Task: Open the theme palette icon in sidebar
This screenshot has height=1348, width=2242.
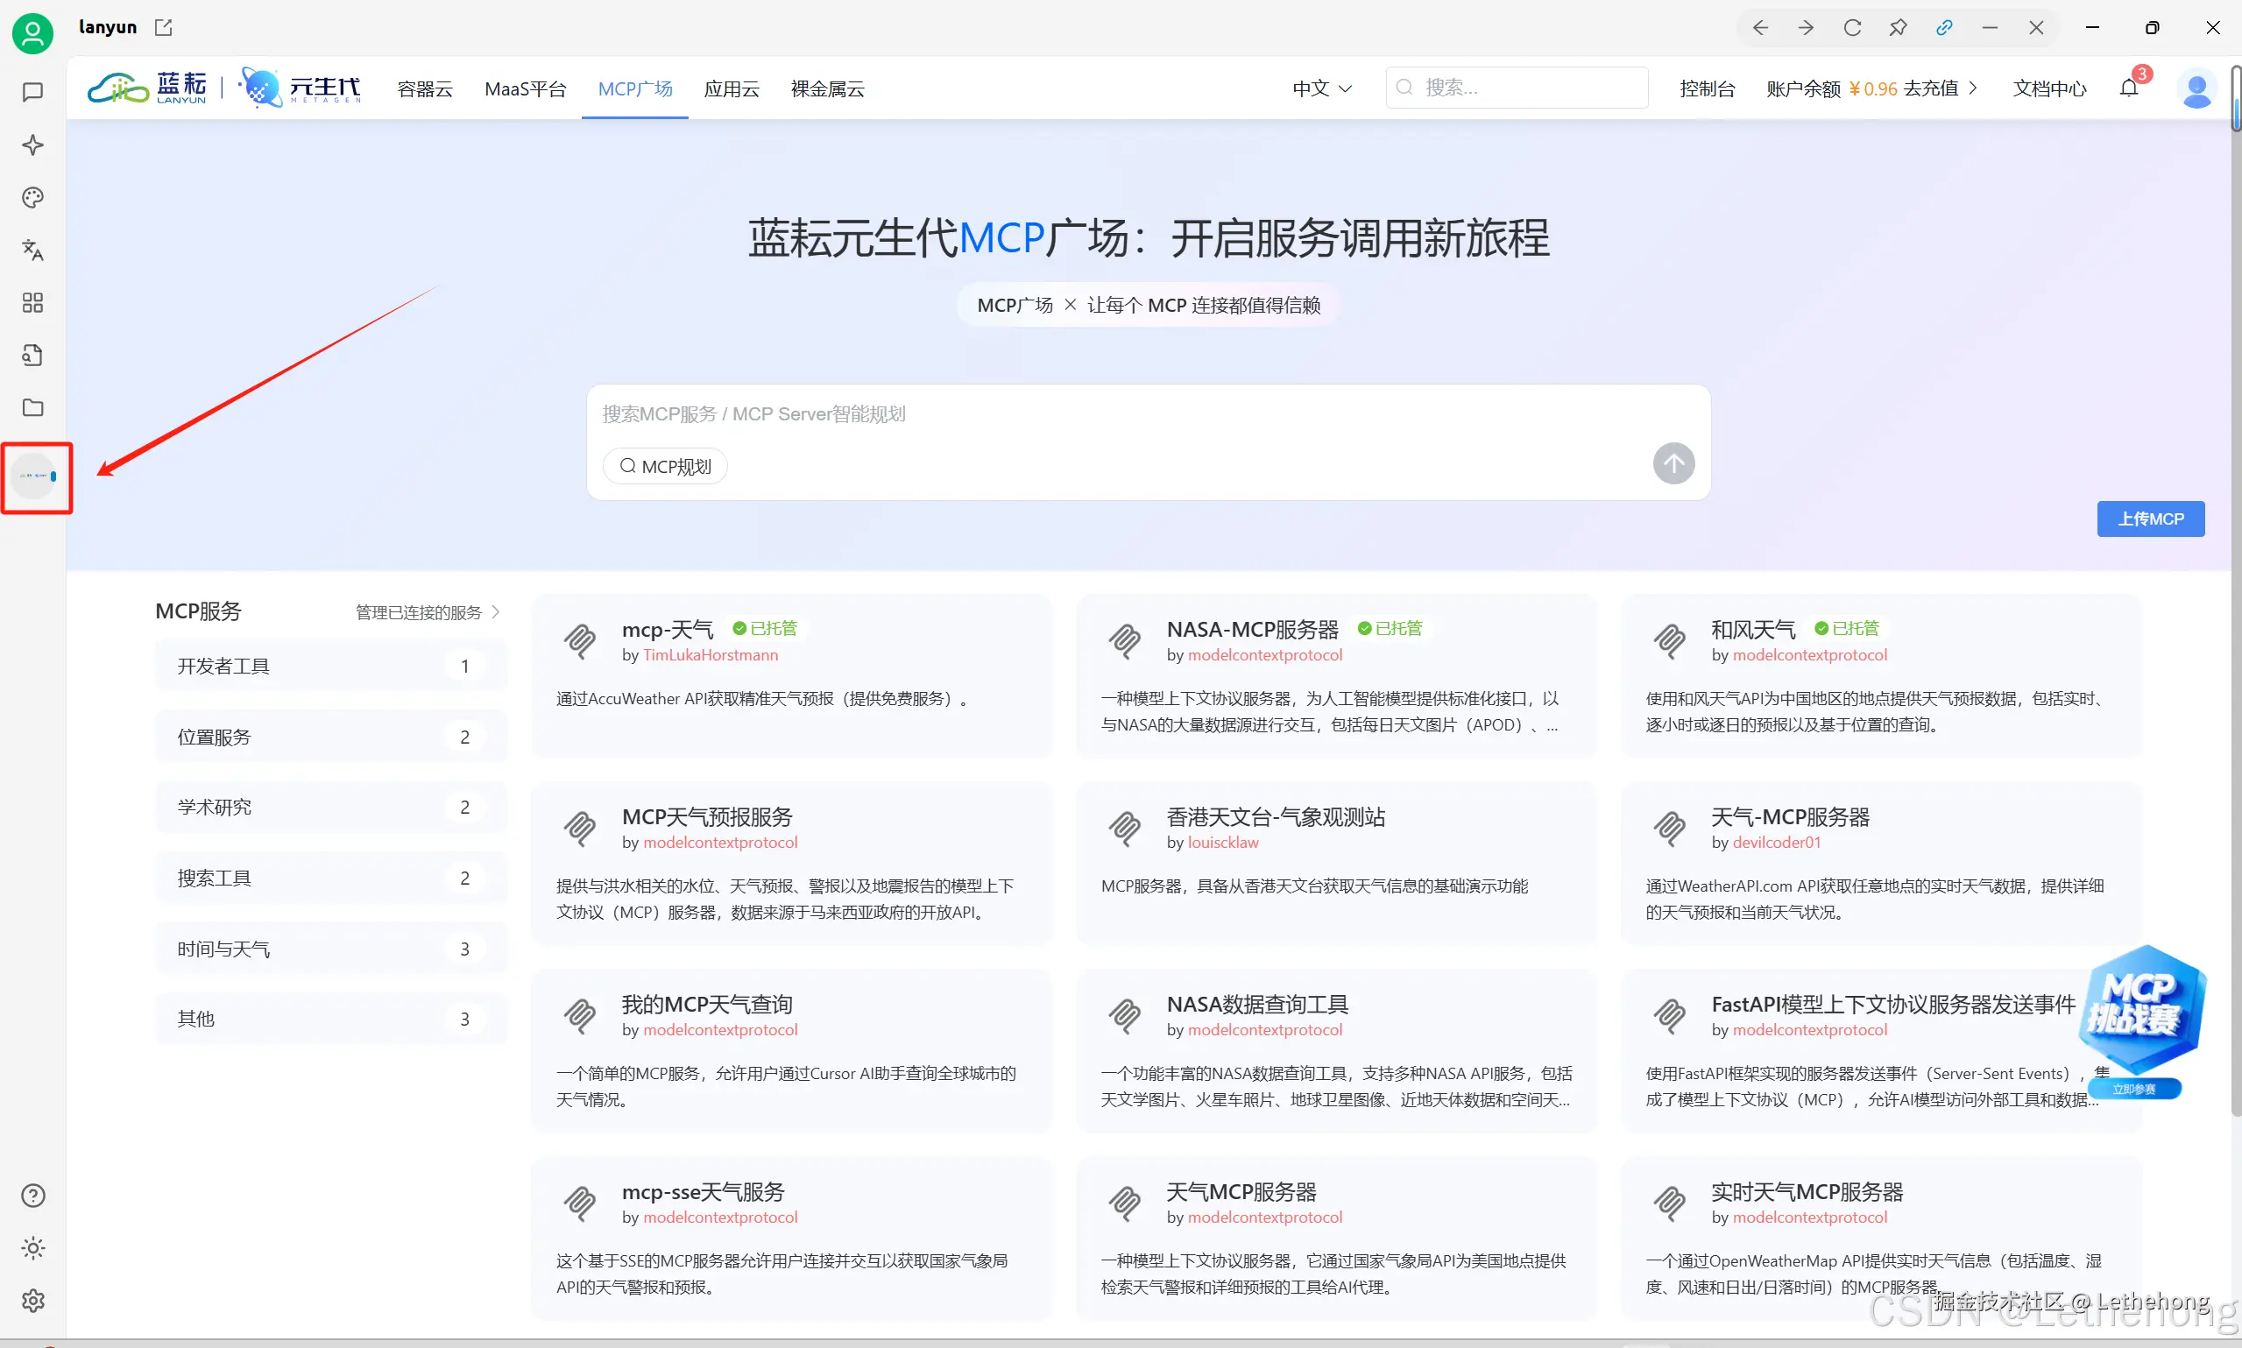Action: click(32, 197)
